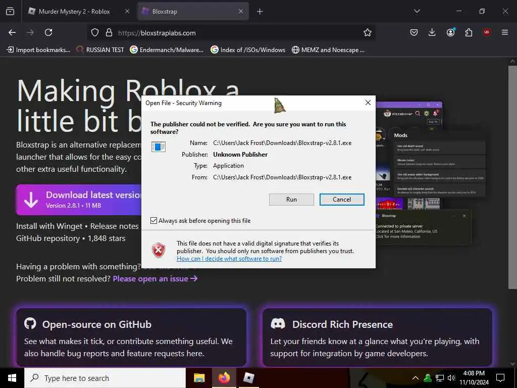The width and height of the screenshot is (517, 388).
Task: Close the Bloxstrap tab
Action: [x=241, y=11]
